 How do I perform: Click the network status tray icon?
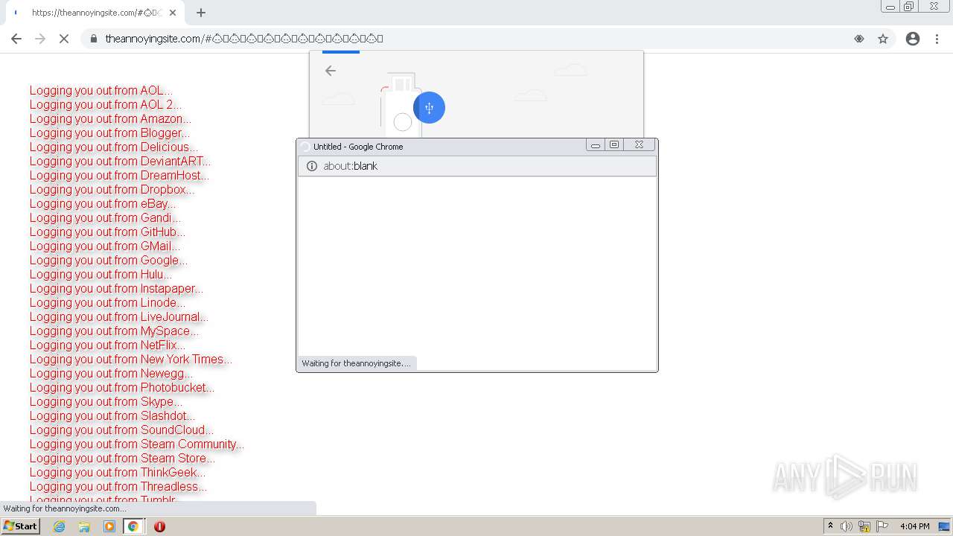(x=864, y=526)
